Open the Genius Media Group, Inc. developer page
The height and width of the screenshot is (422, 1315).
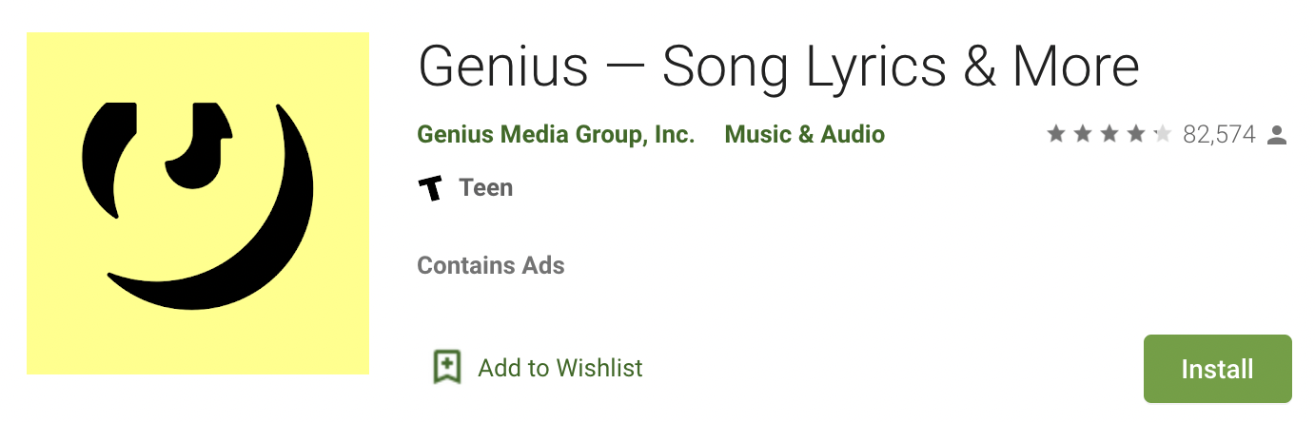tap(556, 135)
